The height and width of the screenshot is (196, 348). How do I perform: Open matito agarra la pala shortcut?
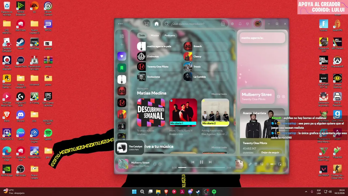pos(159,46)
